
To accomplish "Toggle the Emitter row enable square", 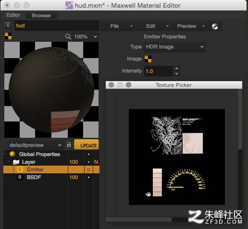I will (x=89, y=169).
